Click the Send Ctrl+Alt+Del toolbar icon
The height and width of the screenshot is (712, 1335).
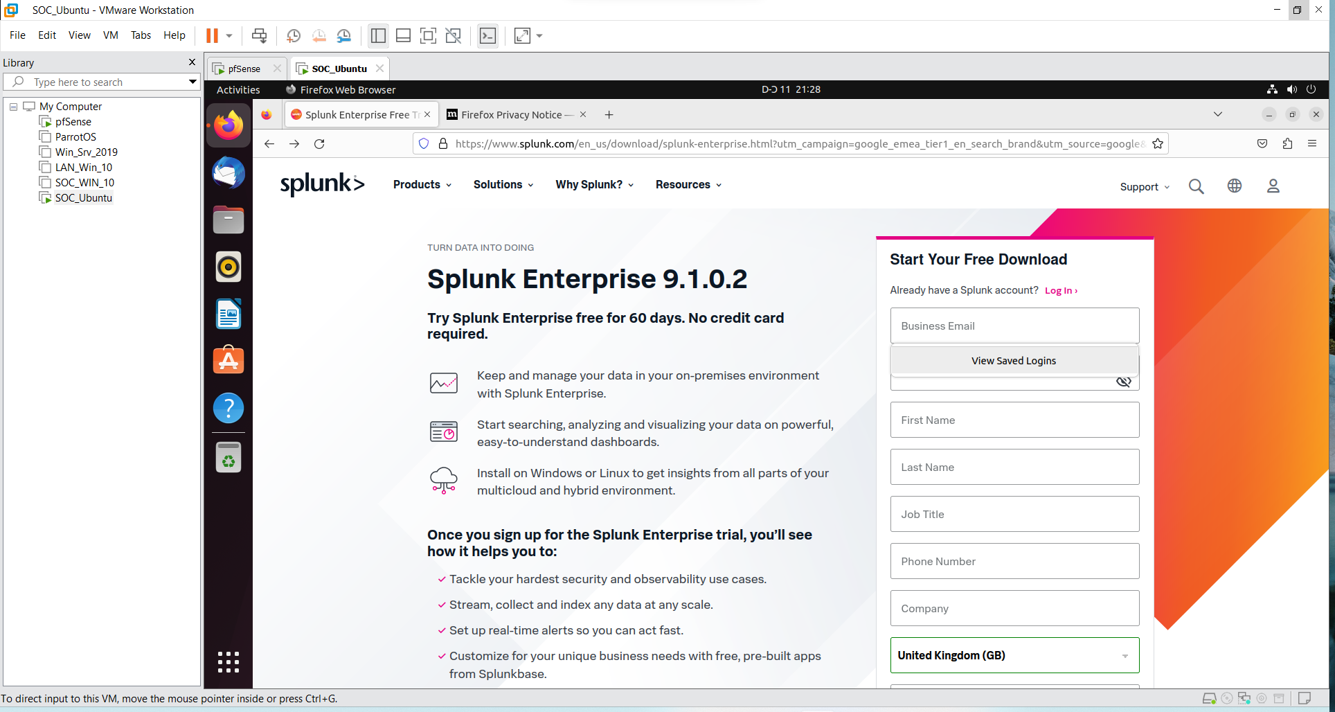pyautogui.click(x=259, y=35)
